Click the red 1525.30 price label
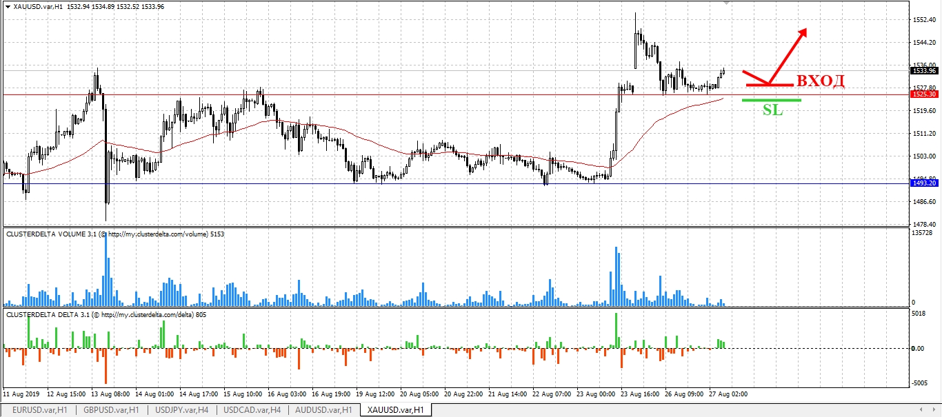The height and width of the screenshot is (417, 942). point(924,94)
